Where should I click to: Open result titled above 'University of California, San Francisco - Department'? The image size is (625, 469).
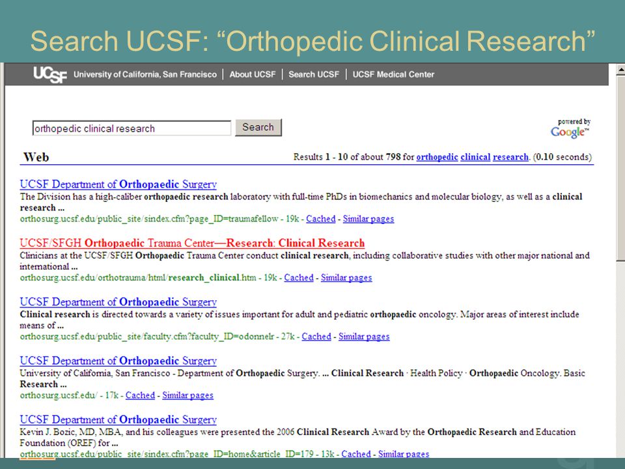click(x=118, y=361)
